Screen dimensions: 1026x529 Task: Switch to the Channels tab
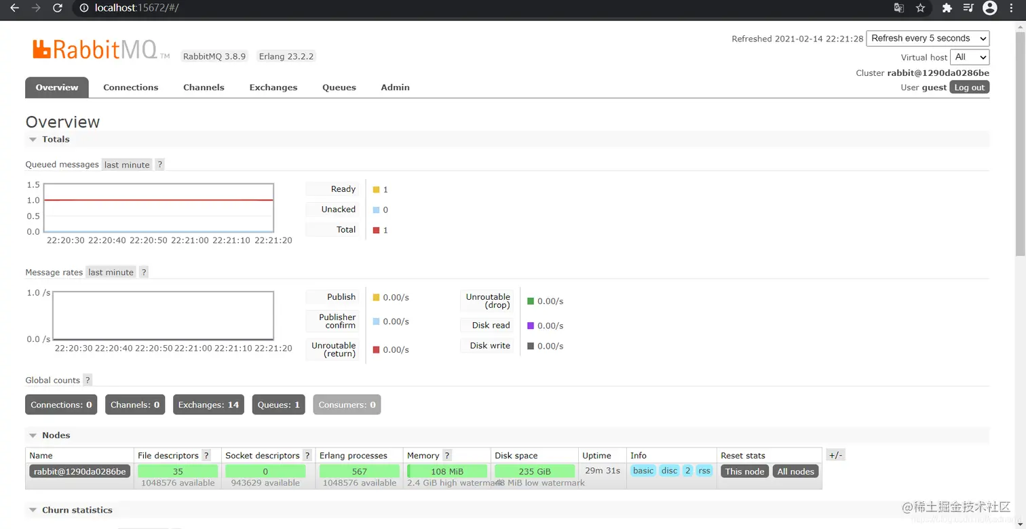204,87
